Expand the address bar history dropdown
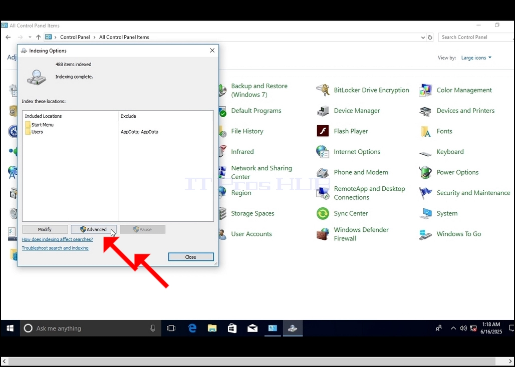 coord(423,38)
